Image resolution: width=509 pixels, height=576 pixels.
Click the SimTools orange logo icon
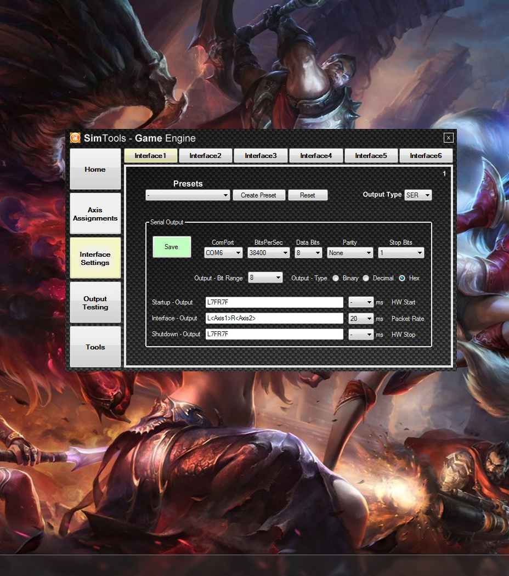point(75,138)
